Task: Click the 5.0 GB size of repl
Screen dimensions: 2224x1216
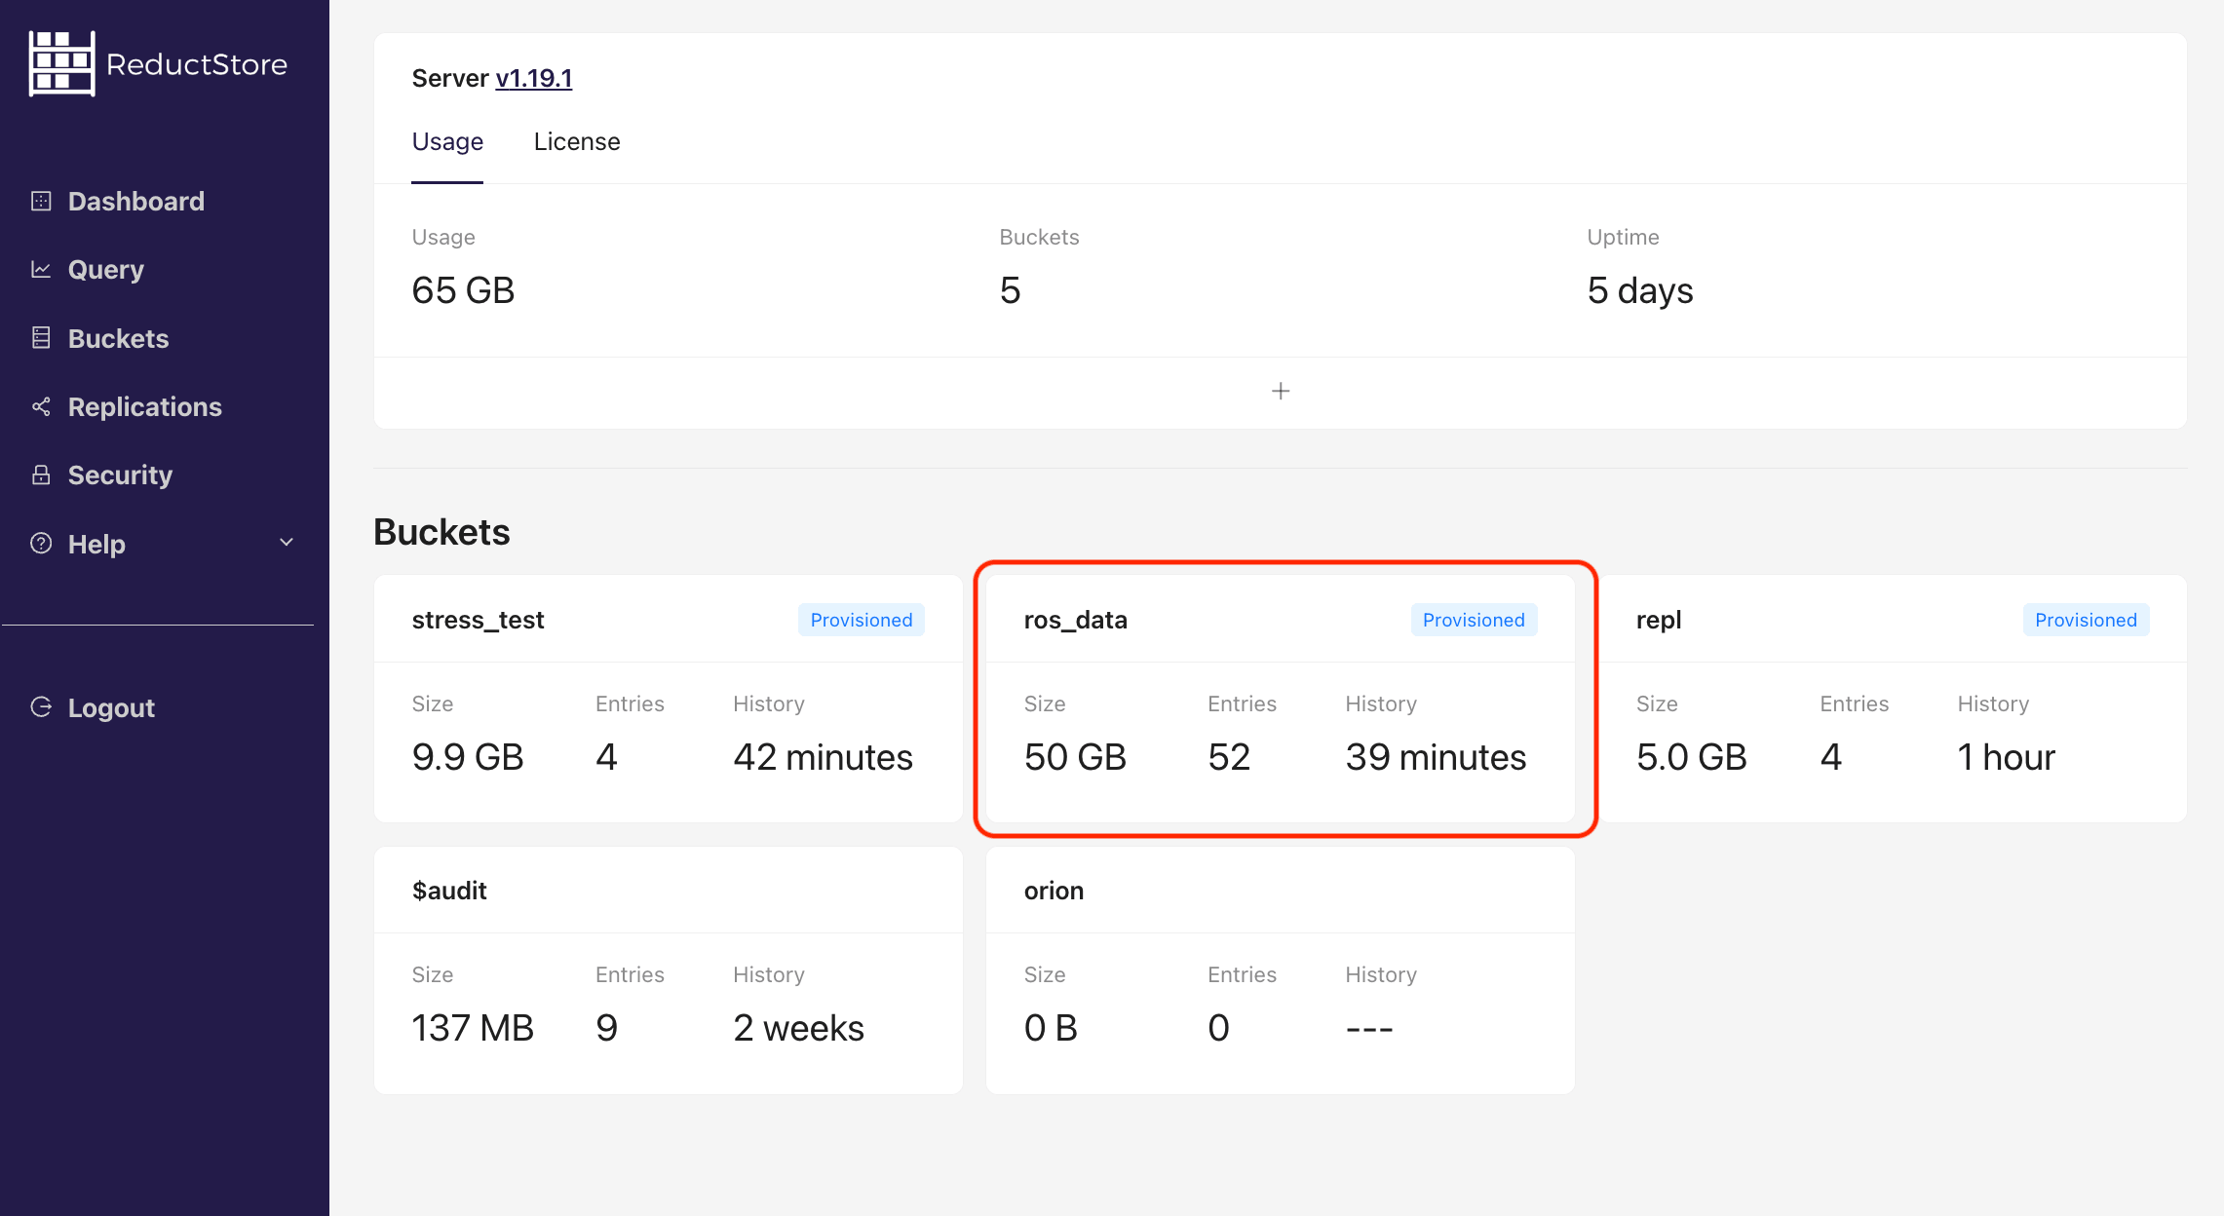Action: (1691, 757)
